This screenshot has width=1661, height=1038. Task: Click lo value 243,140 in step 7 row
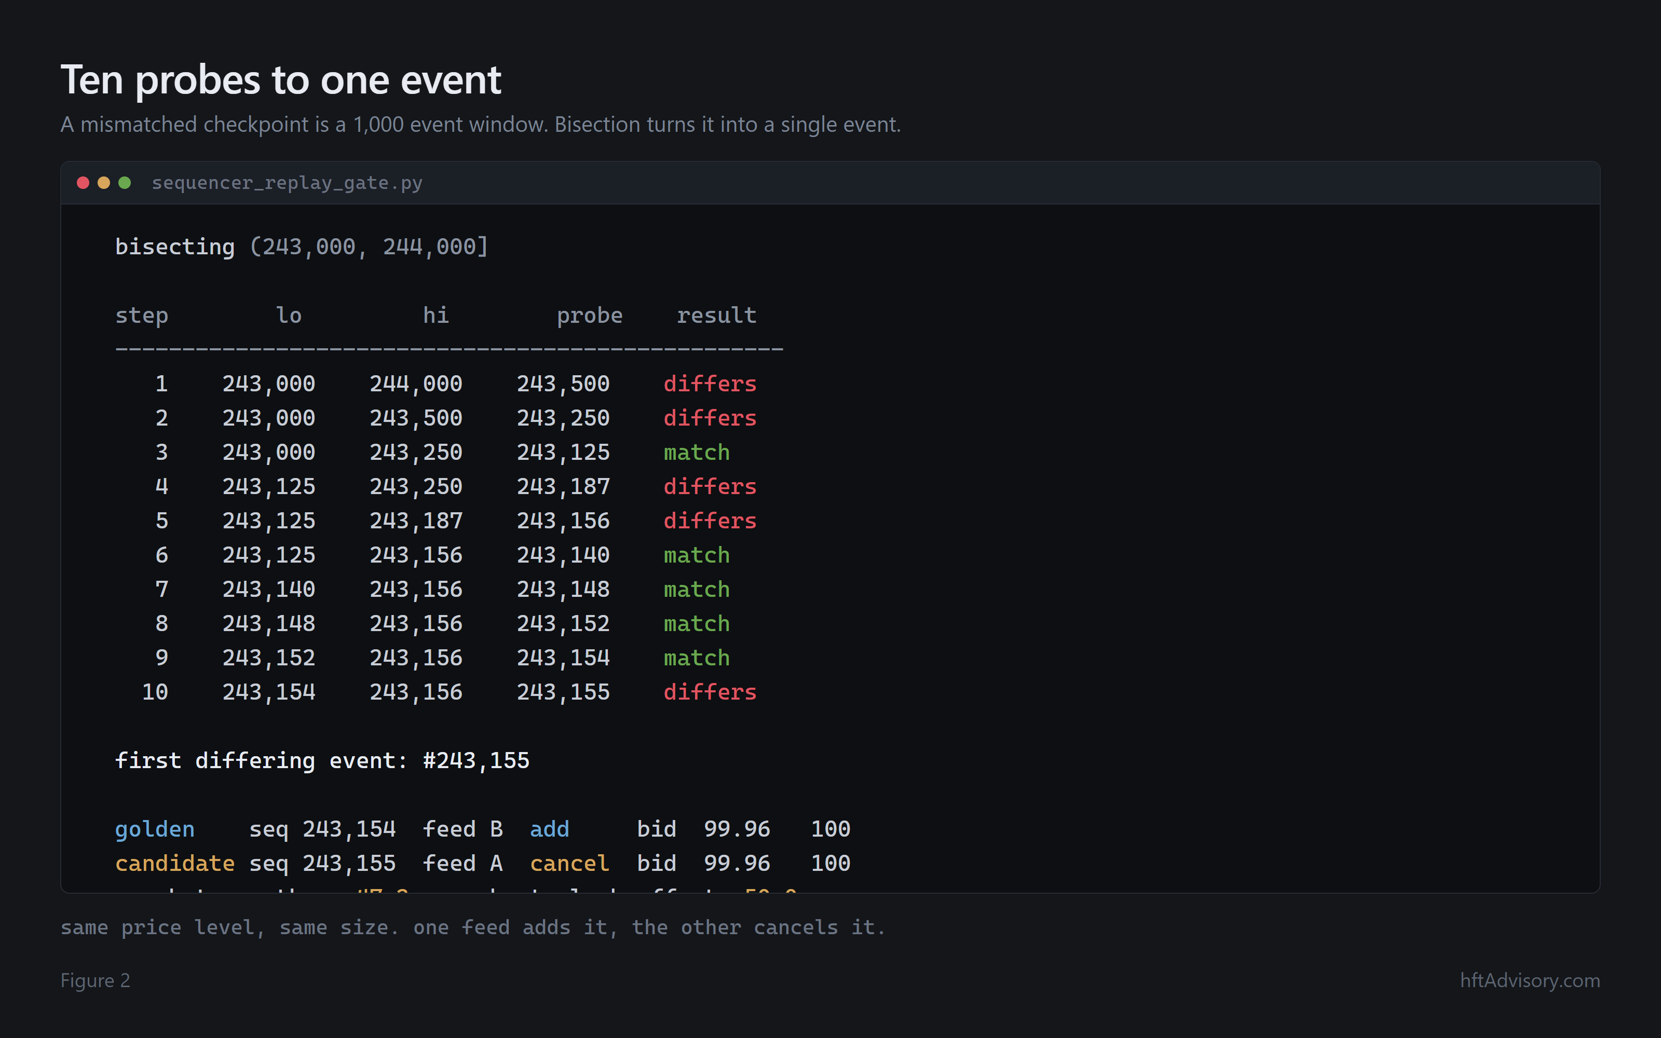tap(268, 590)
